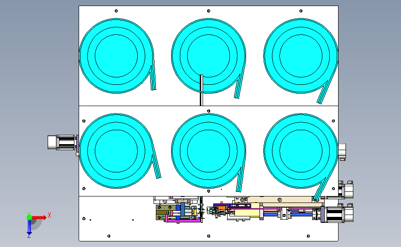Select the top-left cyan vibratory bowl
This screenshot has height=247, width=401.
(x=116, y=56)
